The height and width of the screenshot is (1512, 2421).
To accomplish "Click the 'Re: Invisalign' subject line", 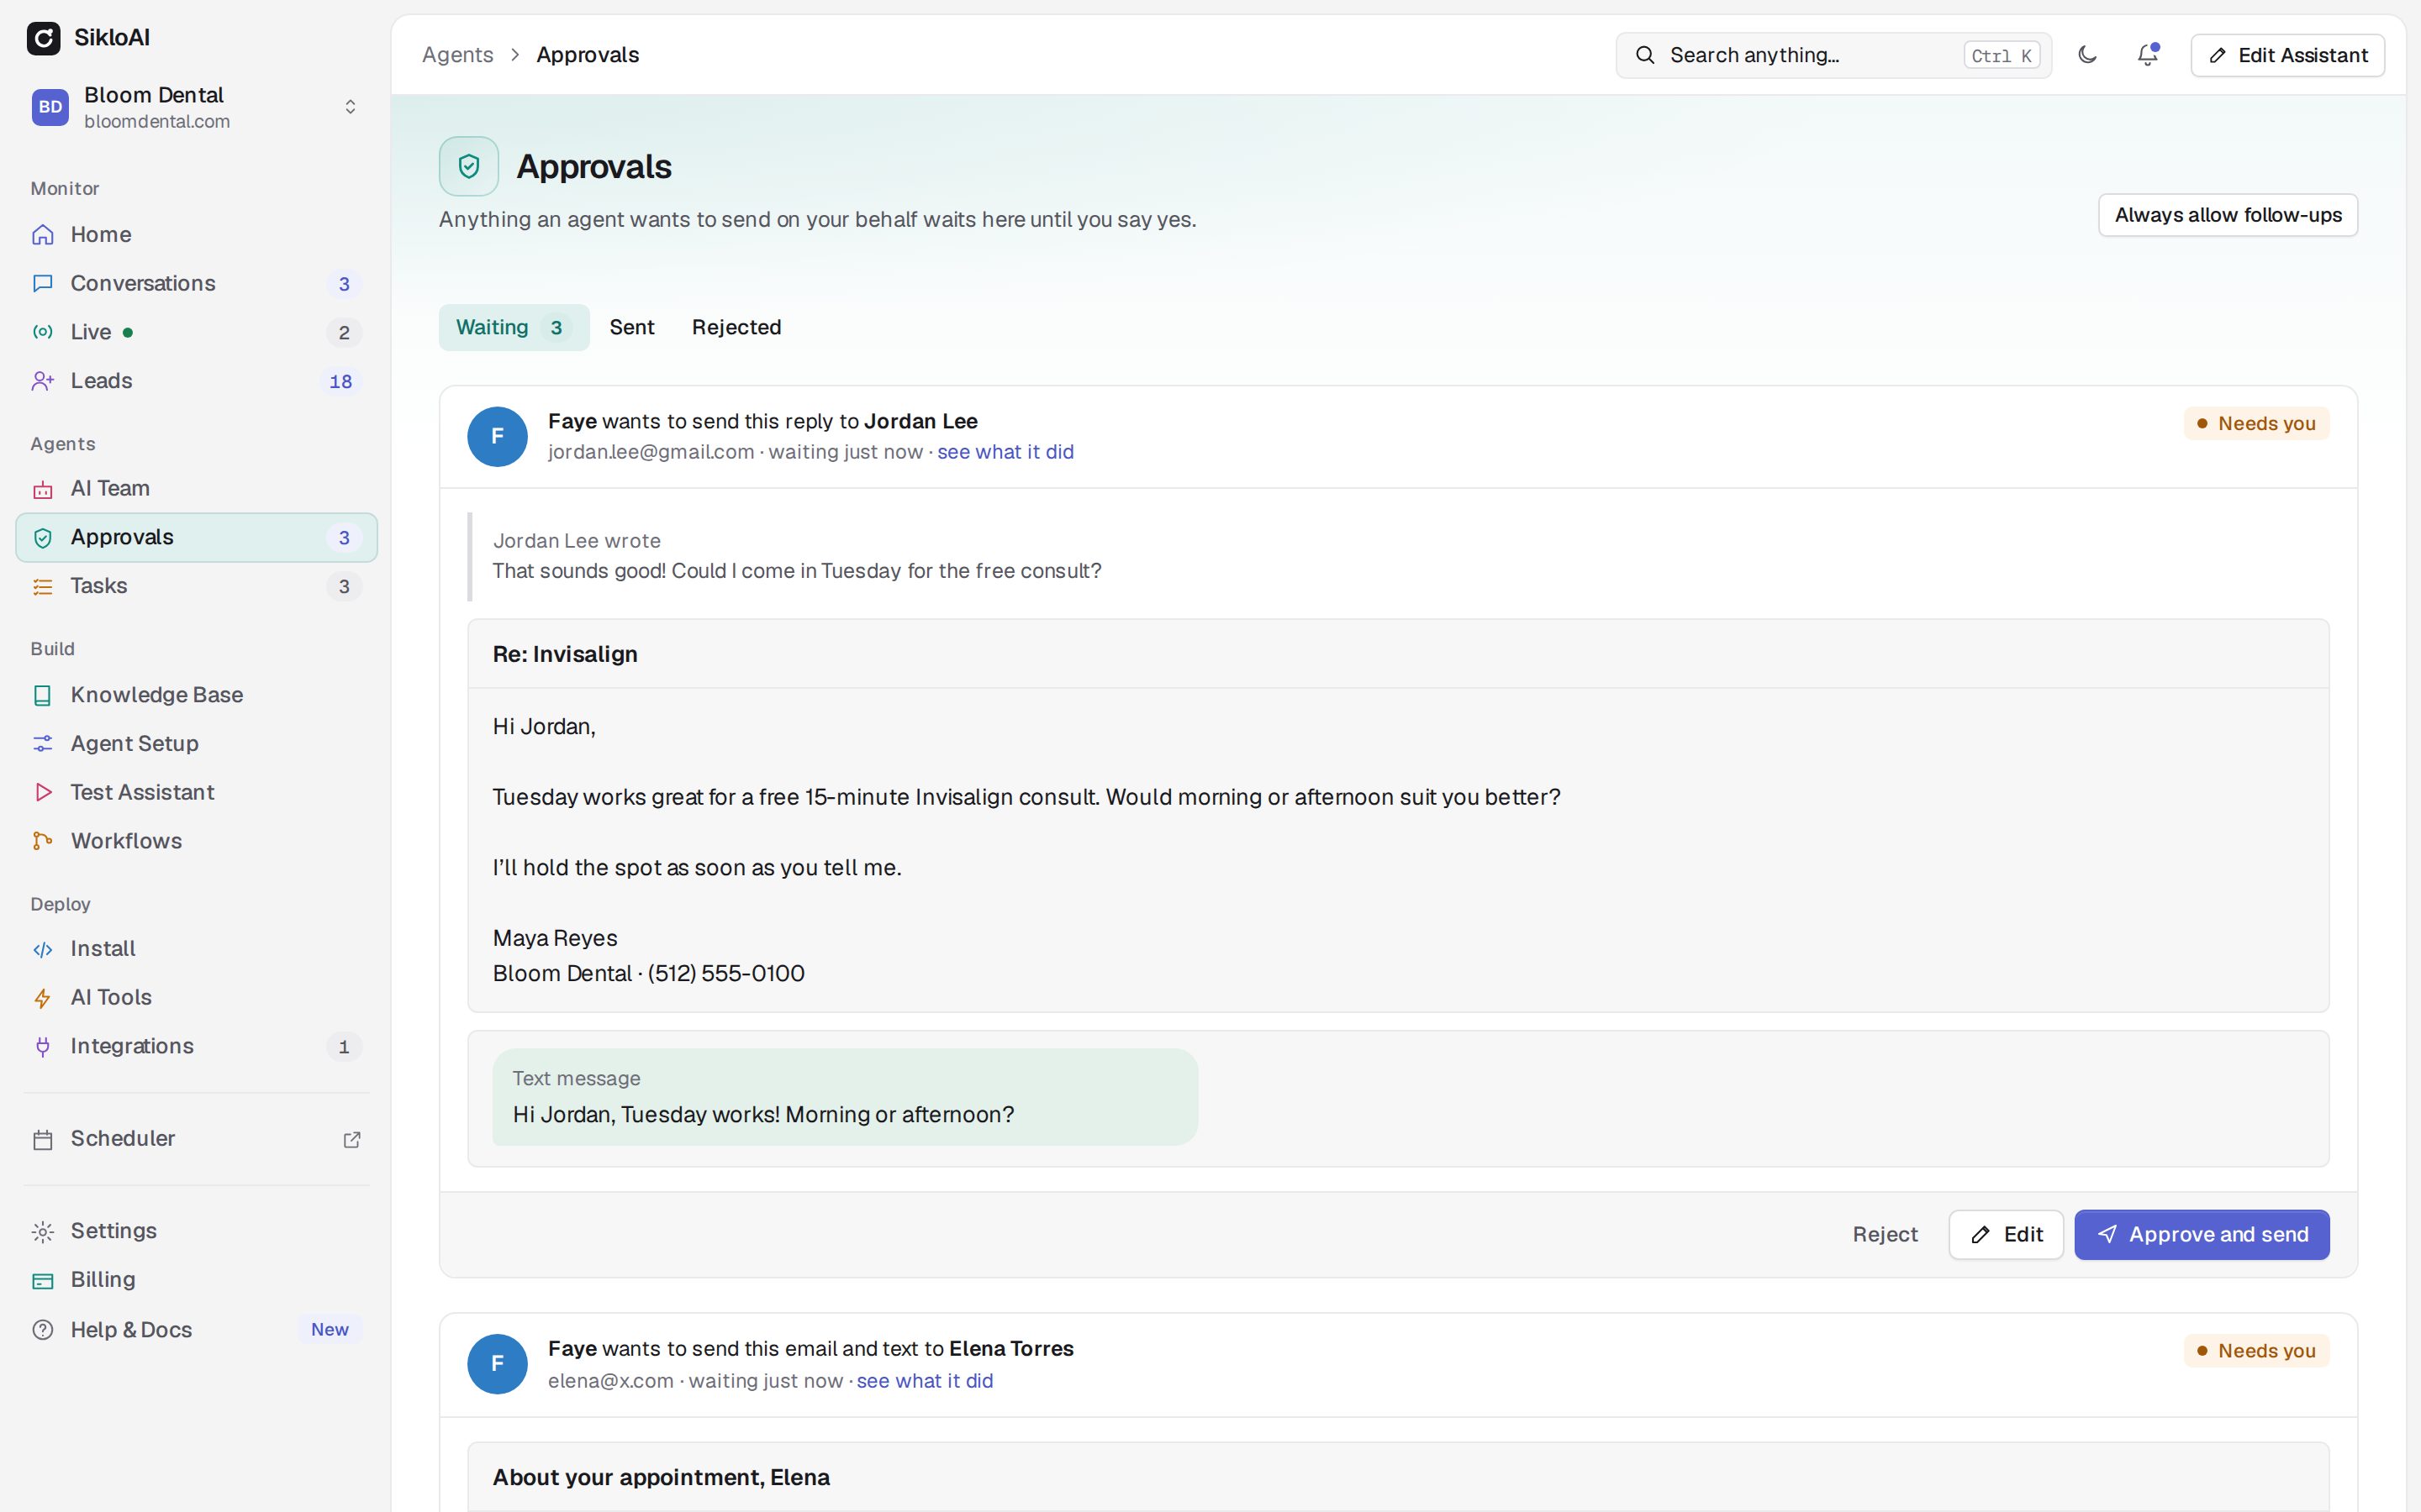I will point(565,654).
